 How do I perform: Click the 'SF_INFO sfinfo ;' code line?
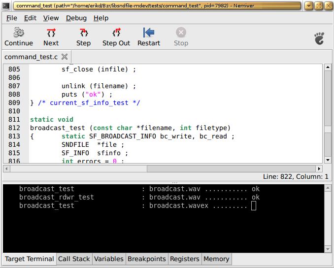point(95,153)
